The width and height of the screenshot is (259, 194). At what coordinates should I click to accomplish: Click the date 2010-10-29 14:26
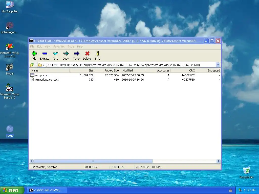click(133, 80)
